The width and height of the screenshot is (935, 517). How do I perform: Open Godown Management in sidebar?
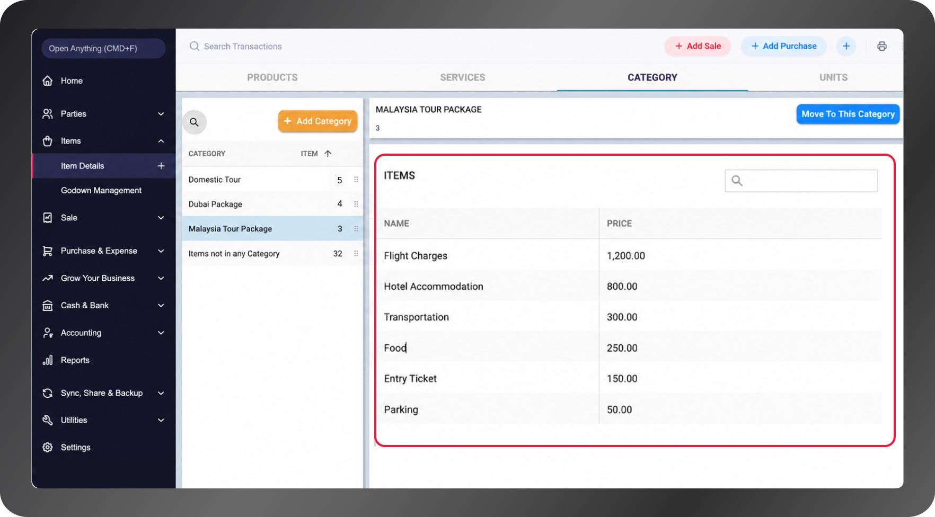[101, 190]
